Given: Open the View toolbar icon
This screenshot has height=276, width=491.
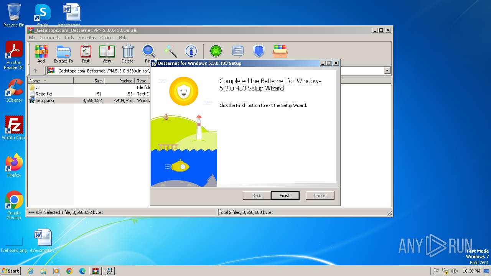Looking at the screenshot, I should click(x=107, y=54).
